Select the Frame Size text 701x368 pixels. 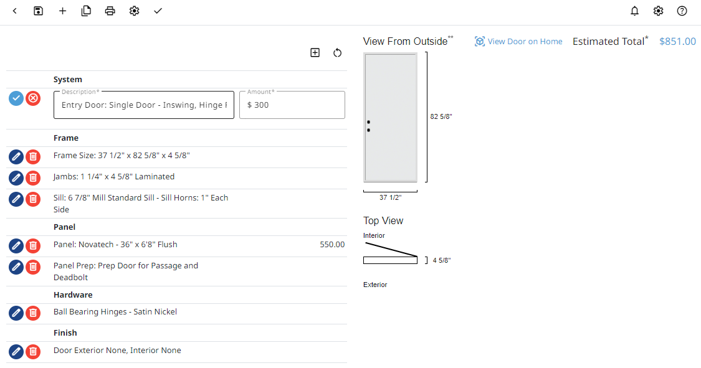[122, 156]
